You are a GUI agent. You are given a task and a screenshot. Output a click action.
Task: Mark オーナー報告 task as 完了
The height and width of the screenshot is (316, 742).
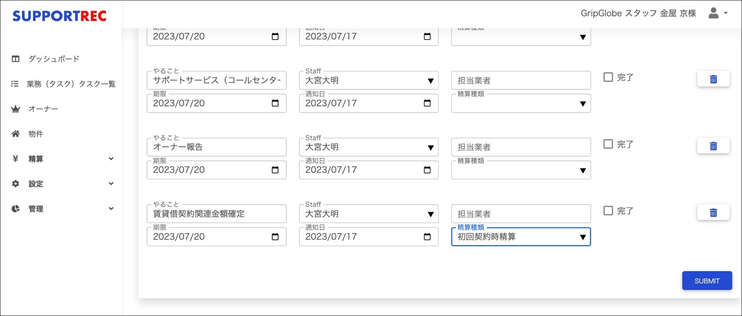tap(608, 144)
